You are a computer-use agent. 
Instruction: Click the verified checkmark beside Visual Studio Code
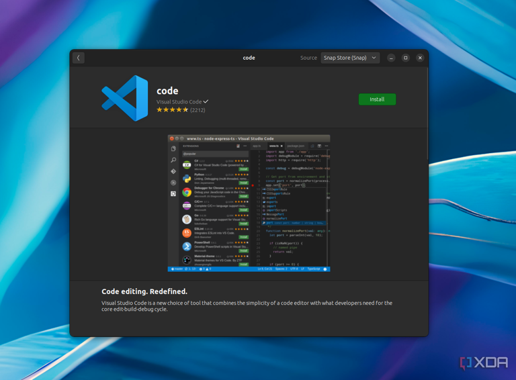pos(206,101)
